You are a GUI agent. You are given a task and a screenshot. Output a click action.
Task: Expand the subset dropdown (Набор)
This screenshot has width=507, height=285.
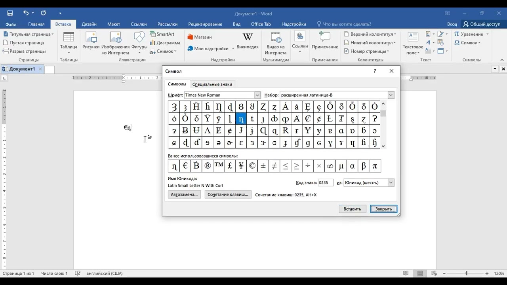[391, 95]
